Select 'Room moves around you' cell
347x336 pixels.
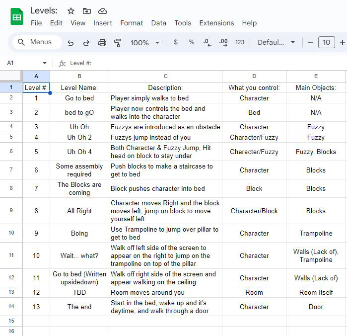[x=165, y=292]
